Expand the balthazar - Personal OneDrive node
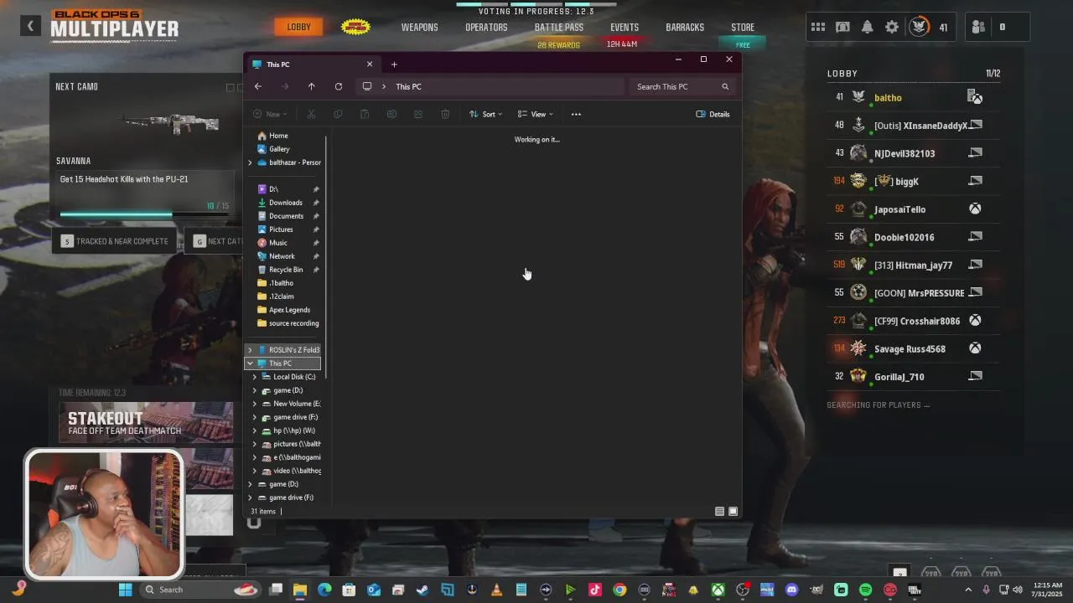Viewport: 1073px width, 603px height. (x=250, y=162)
